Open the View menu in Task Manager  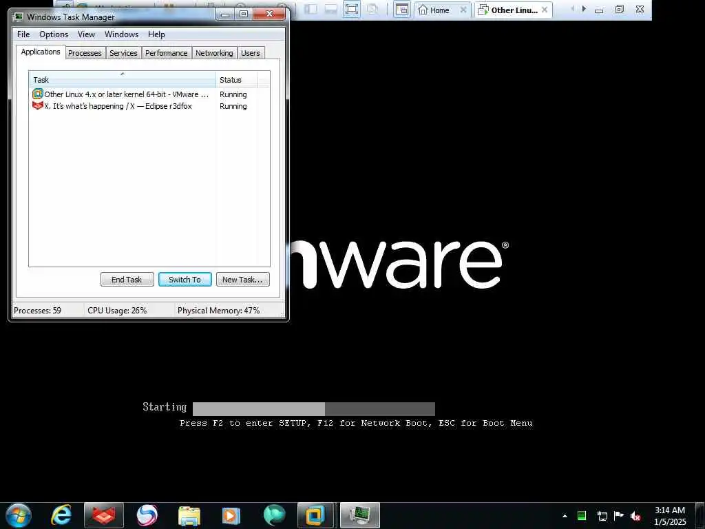[x=86, y=34]
